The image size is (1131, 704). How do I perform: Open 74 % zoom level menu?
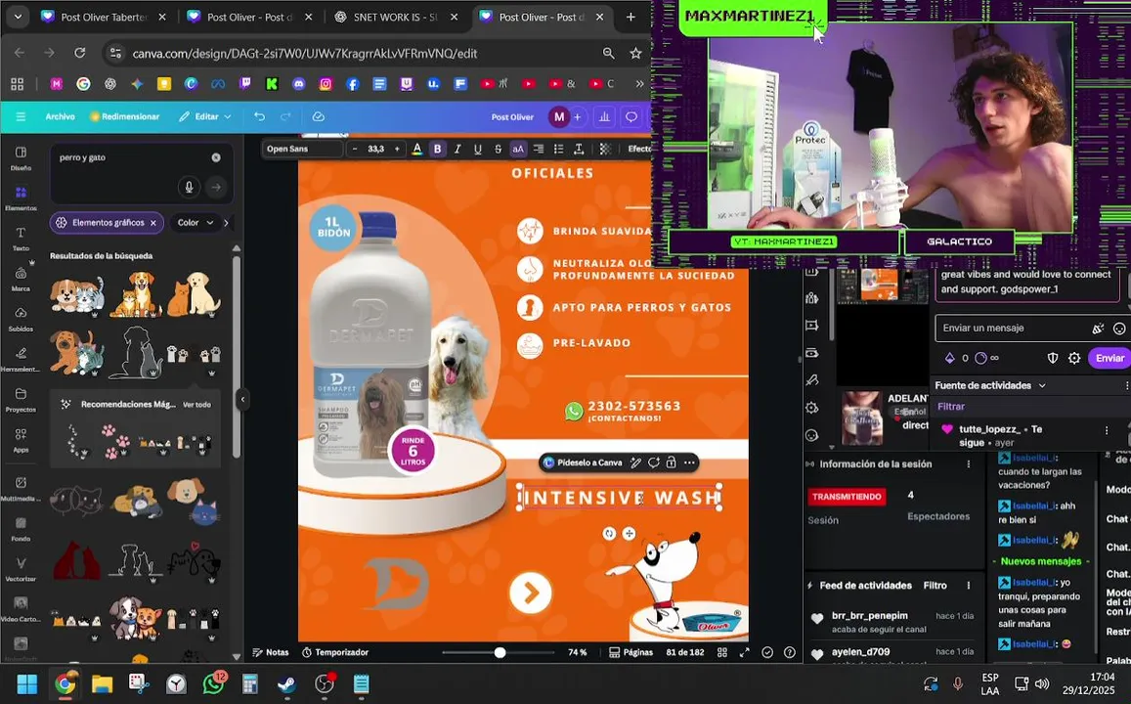577,653
